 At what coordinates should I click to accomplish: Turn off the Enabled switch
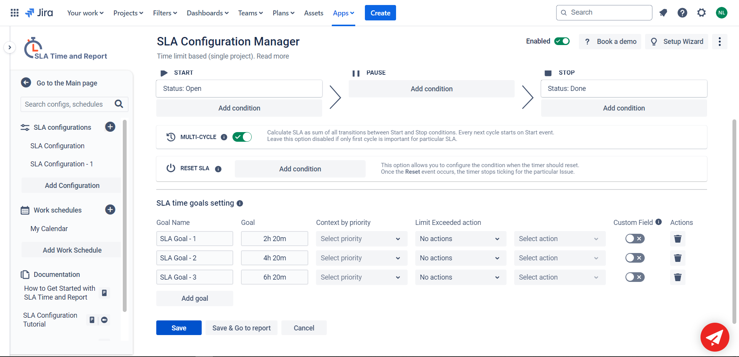click(562, 41)
